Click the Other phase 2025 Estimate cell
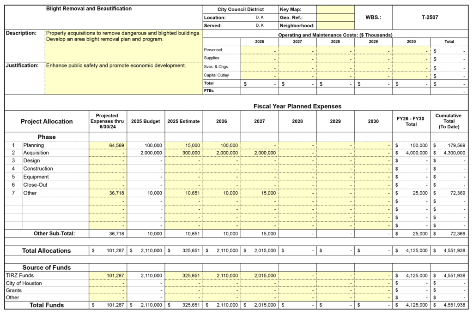The image size is (473, 314). (183, 193)
